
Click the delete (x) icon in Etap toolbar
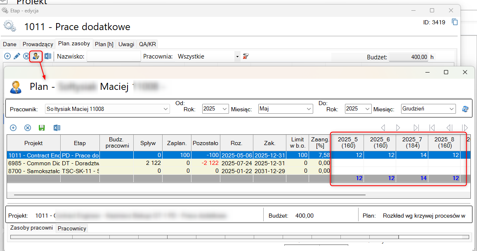click(26, 56)
